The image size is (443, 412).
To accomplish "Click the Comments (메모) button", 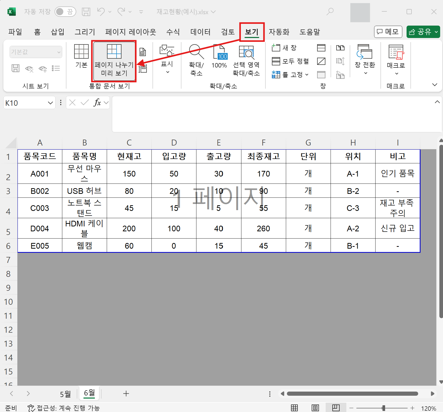I will tap(388, 32).
